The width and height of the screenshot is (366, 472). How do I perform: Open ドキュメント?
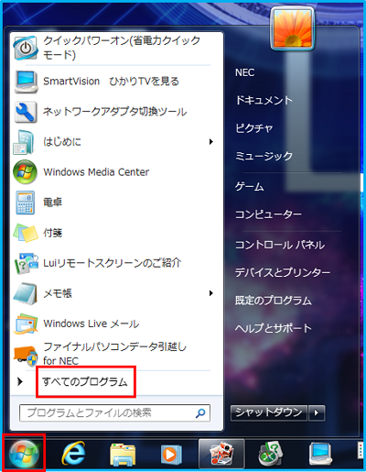[264, 100]
